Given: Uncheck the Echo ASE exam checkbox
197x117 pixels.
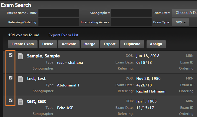Looking at the screenshot, I should (x=11, y=100).
